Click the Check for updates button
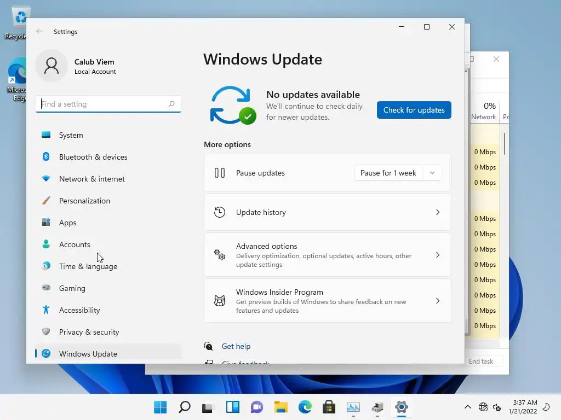This screenshot has width=561, height=420. pyautogui.click(x=414, y=110)
